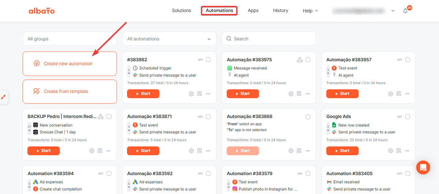Open log icon on card #383862

(200, 94)
